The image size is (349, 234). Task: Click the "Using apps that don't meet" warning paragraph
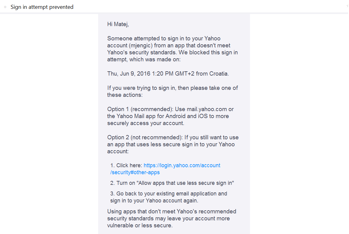coord(172,219)
